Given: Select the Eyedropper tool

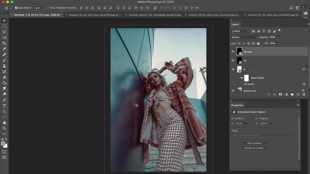Looking at the screenshot, I should (x=4, y=49).
